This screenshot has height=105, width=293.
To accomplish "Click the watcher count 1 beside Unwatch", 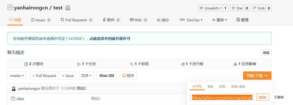I will tap(225, 8).
